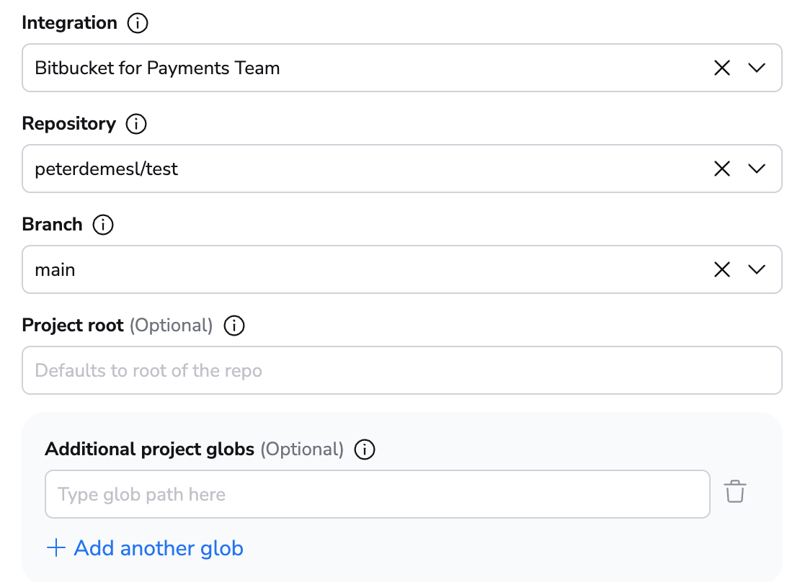800x582 pixels.
Task: Clear the selected Integration with the X icon
Action: pos(721,67)
